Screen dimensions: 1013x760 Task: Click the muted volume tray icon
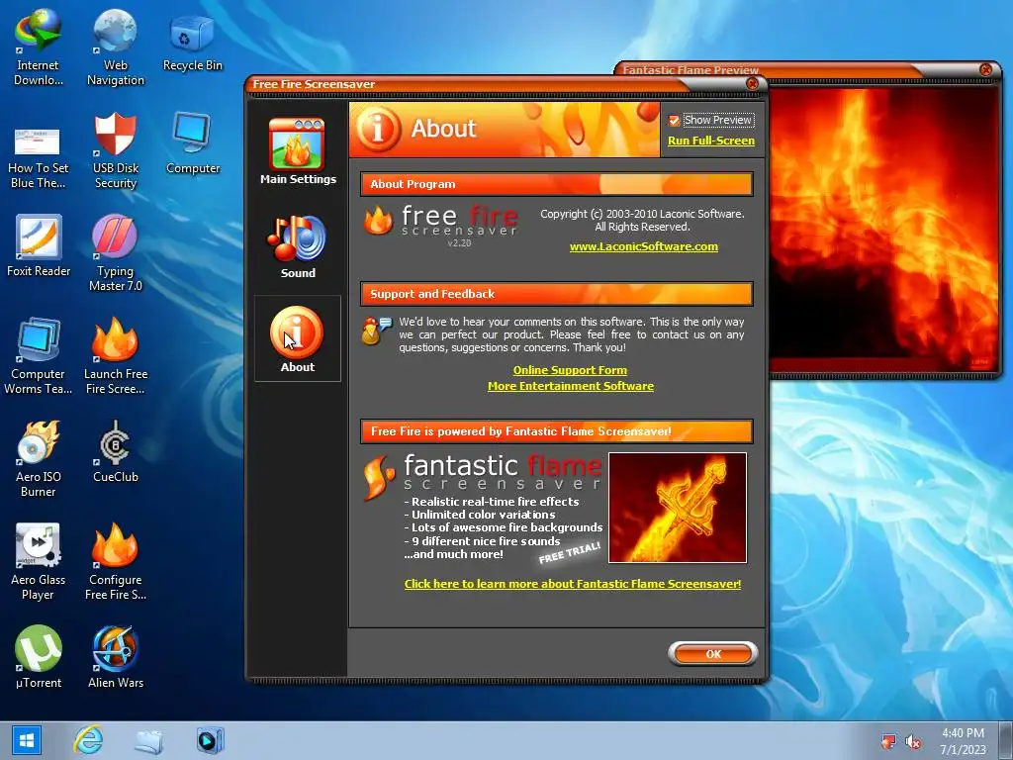click(913, 741)
